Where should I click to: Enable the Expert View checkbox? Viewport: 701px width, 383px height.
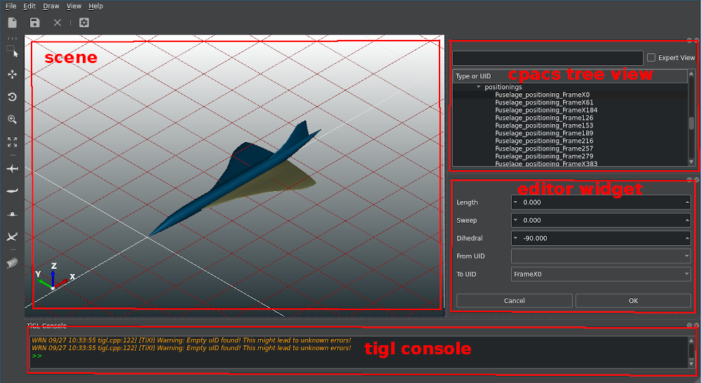651,58
